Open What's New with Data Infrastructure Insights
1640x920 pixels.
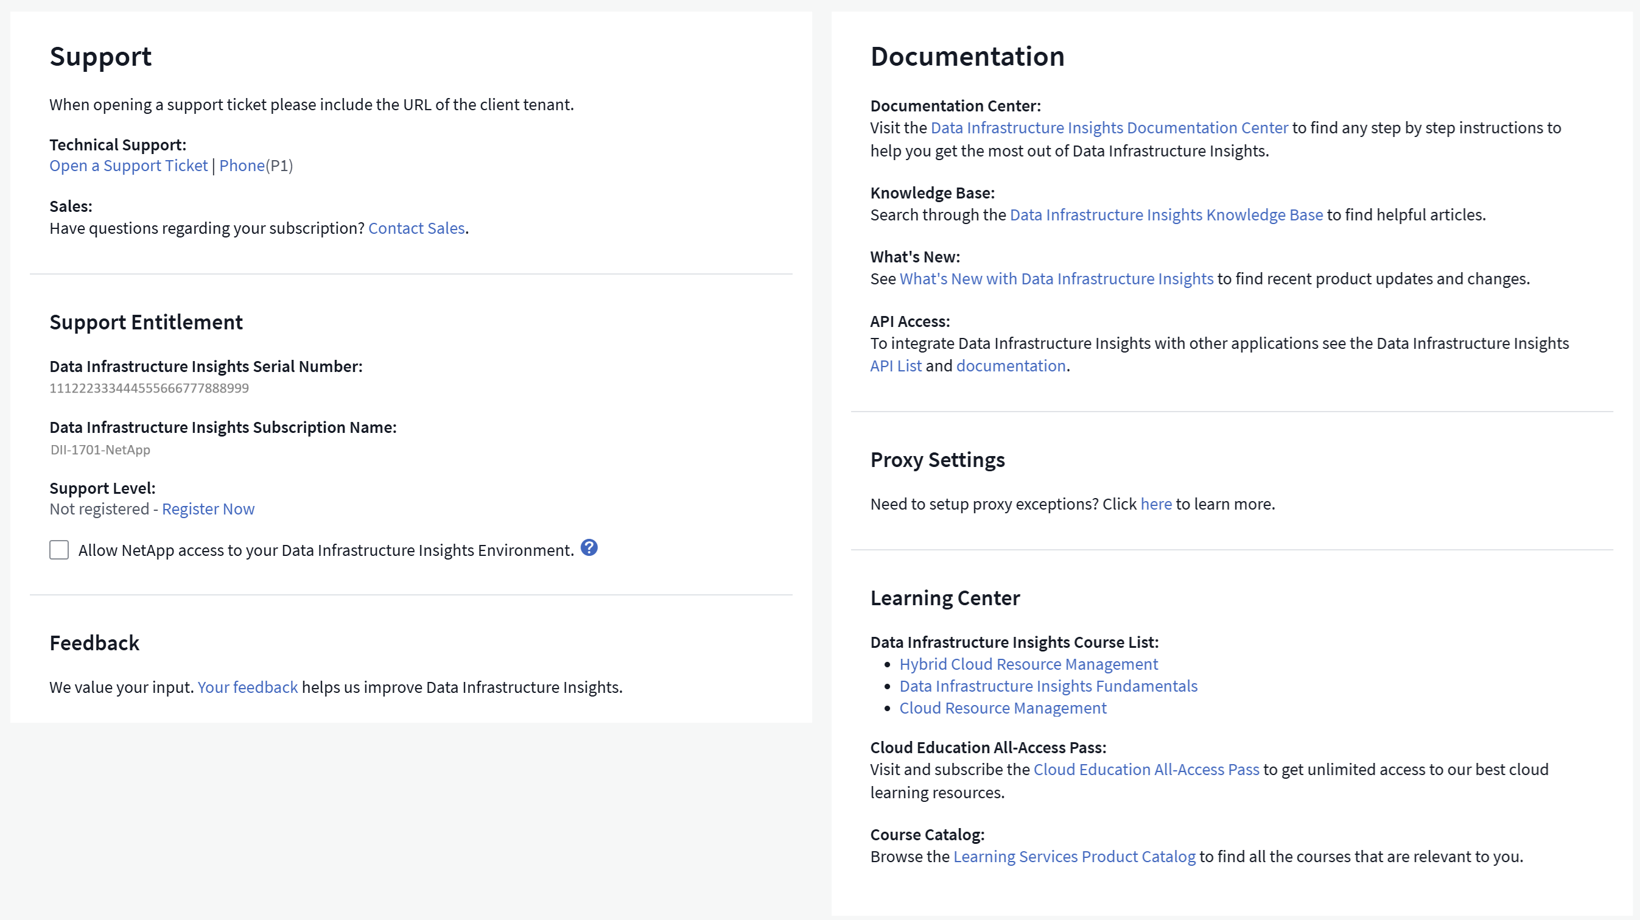pyautogui.click(x=1056, y=279)
